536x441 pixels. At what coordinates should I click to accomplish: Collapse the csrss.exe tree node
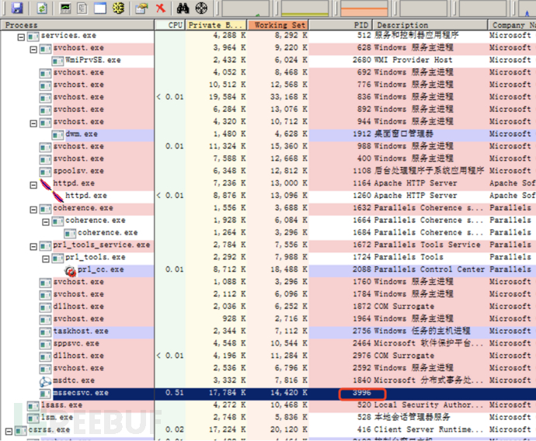pos(9,431)
